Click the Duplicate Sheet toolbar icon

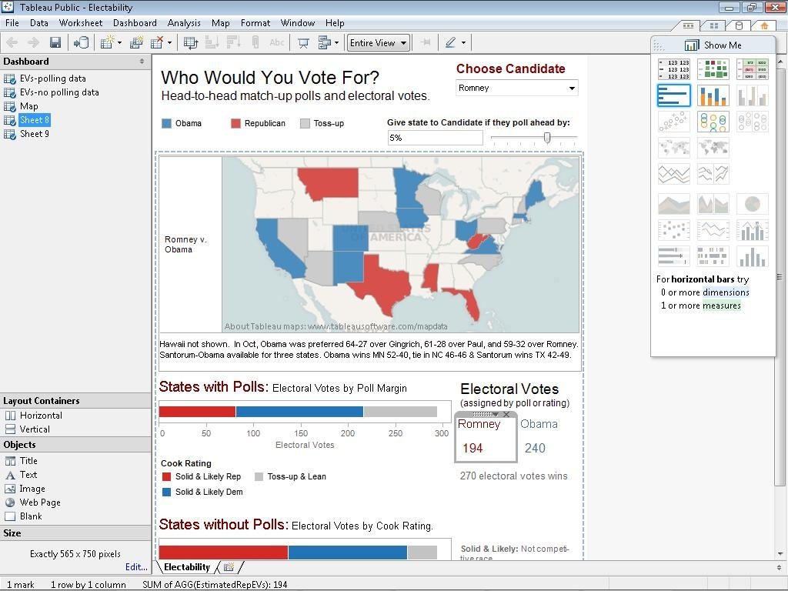pyautogui.click(x=137, y=43)
